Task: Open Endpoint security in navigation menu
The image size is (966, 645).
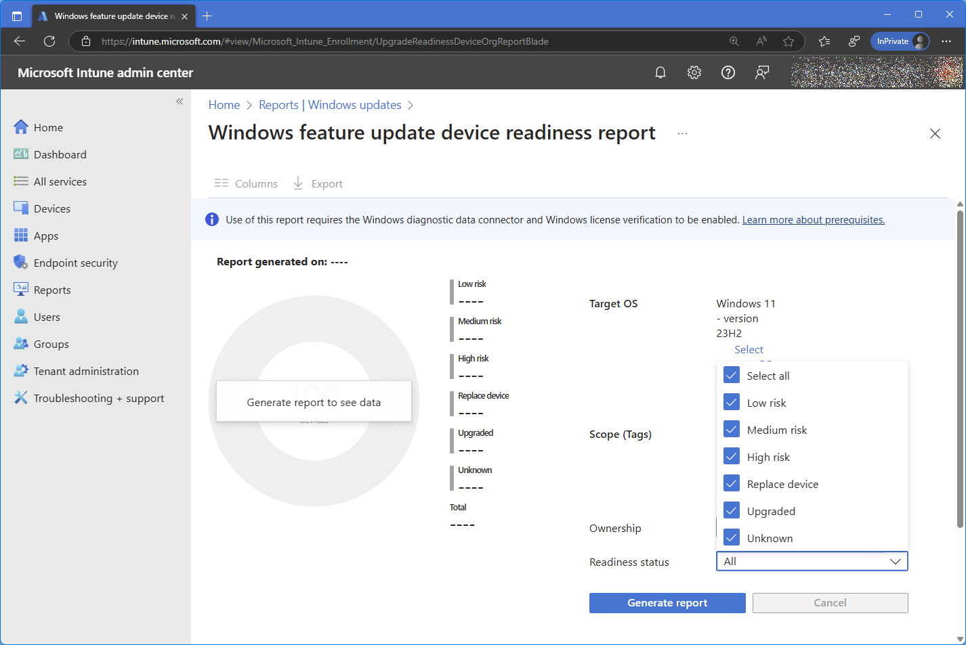Action: pyautogui.click(x=75, y=263)
